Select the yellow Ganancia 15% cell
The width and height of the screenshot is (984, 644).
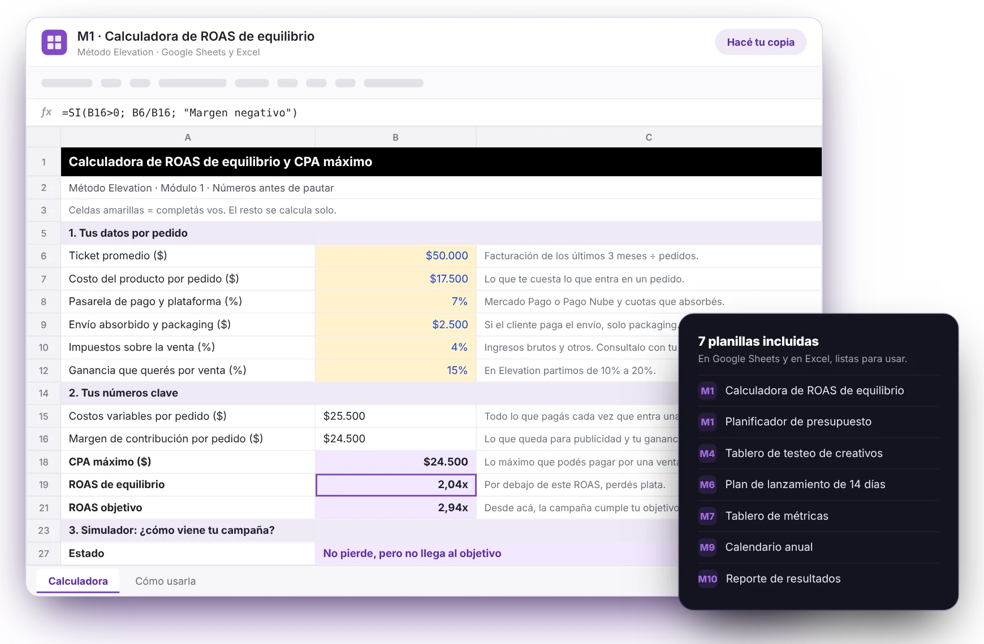396,371
